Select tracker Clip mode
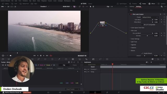This screenshot has width=167, height=94. coord(64,65)
